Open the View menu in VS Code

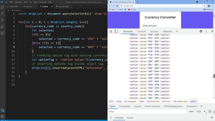click(x=26, y=2)
